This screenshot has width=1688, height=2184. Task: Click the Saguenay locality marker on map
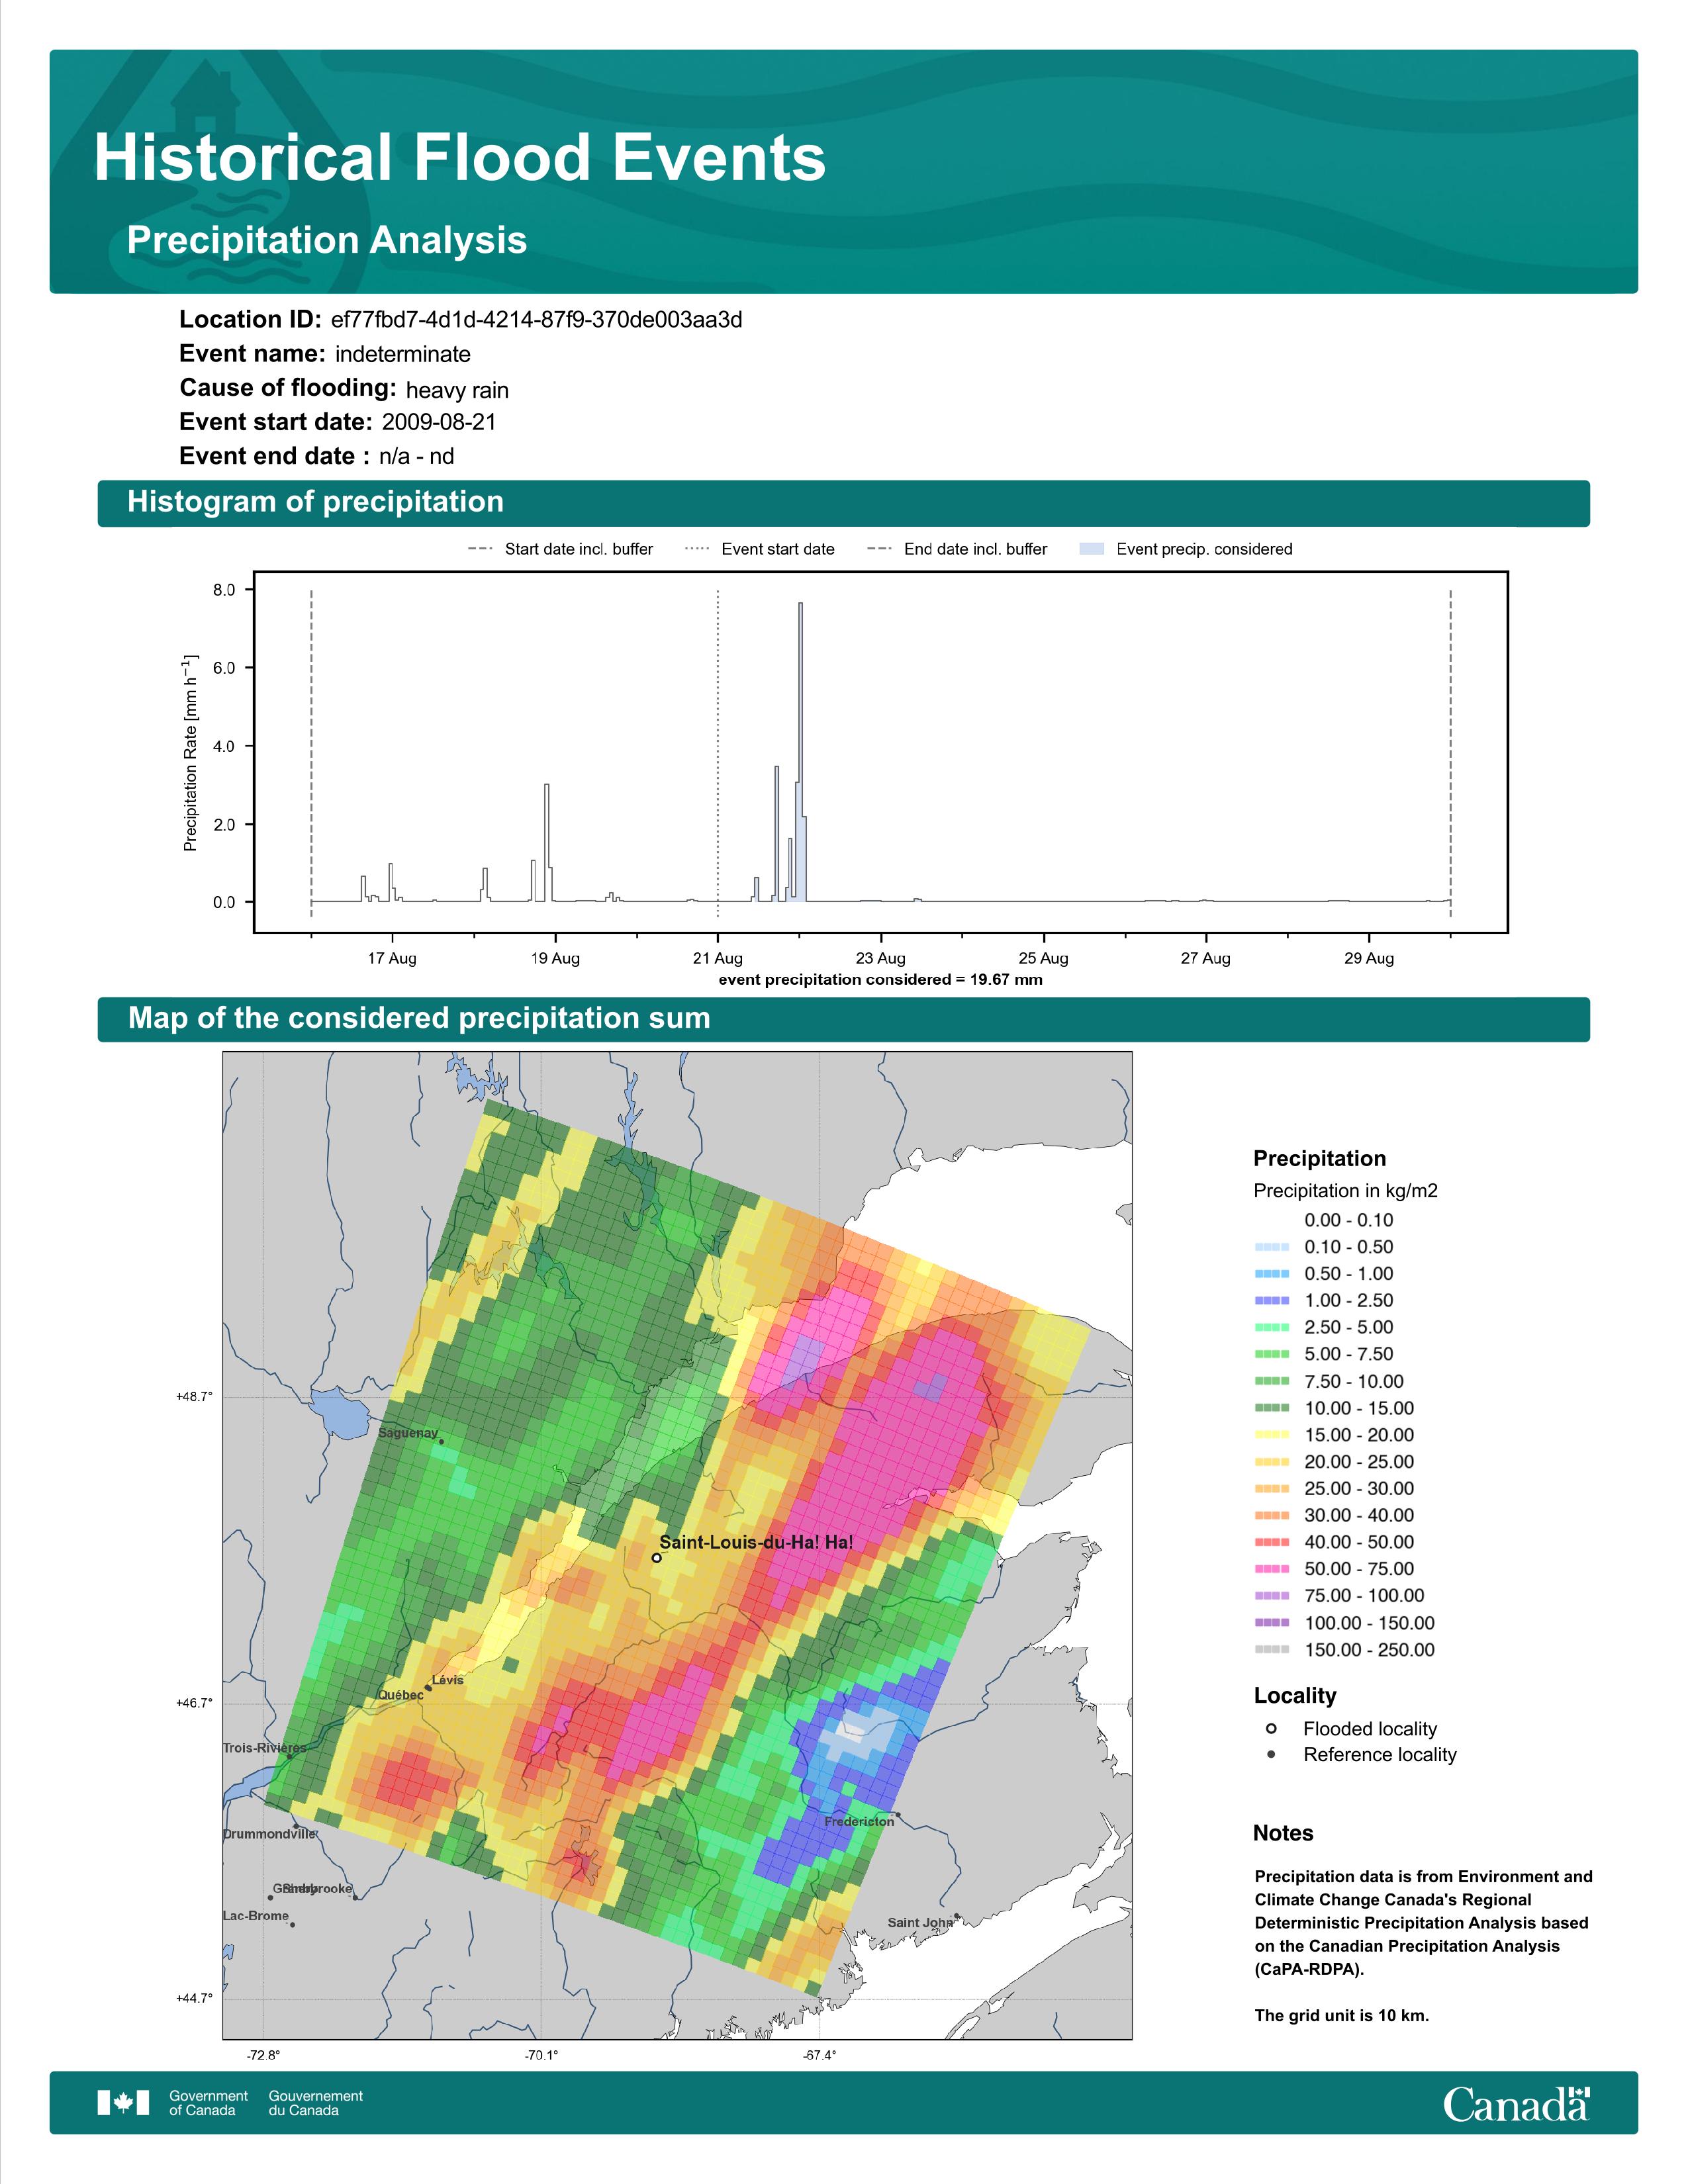point(440,1441)
